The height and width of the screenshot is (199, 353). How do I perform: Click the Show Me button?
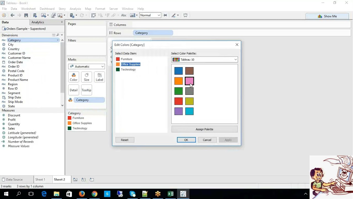[x=327, y=16]
